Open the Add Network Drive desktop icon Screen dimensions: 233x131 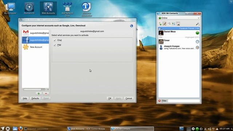(67, 9)
